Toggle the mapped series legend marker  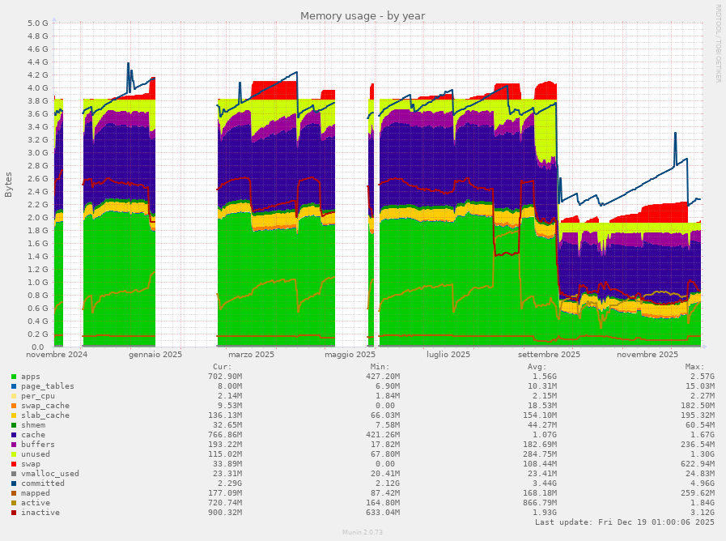click(13, 492)
